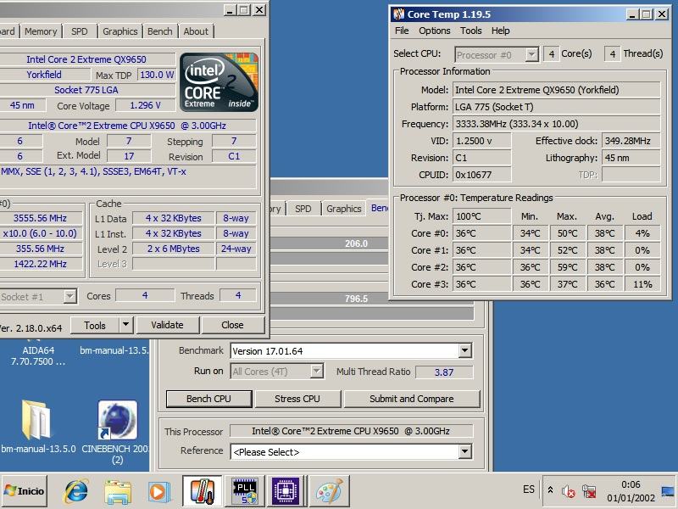Image resolution: width=678 pixels, height=509 pixels.
Task: Open the Run on All Cores (4T) dropdown
Action: (x=277, y=371)
